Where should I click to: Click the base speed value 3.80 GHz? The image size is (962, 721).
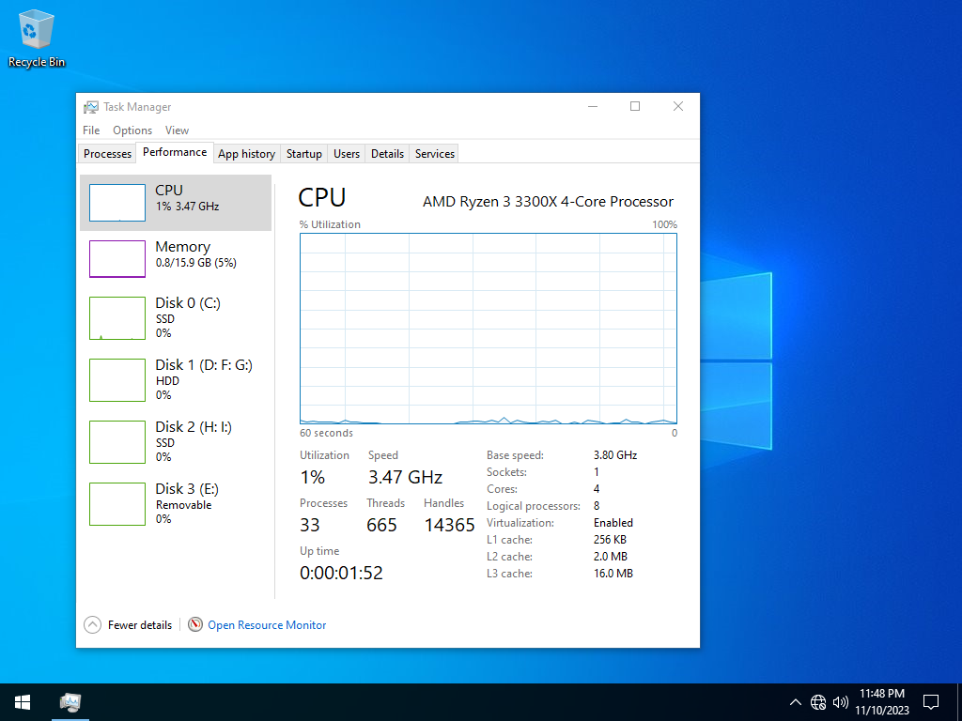(x=615, y=455)
